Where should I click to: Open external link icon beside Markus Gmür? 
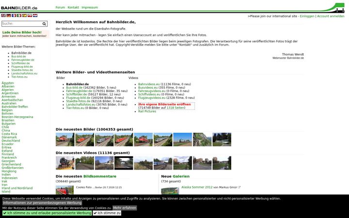point(239,187)
